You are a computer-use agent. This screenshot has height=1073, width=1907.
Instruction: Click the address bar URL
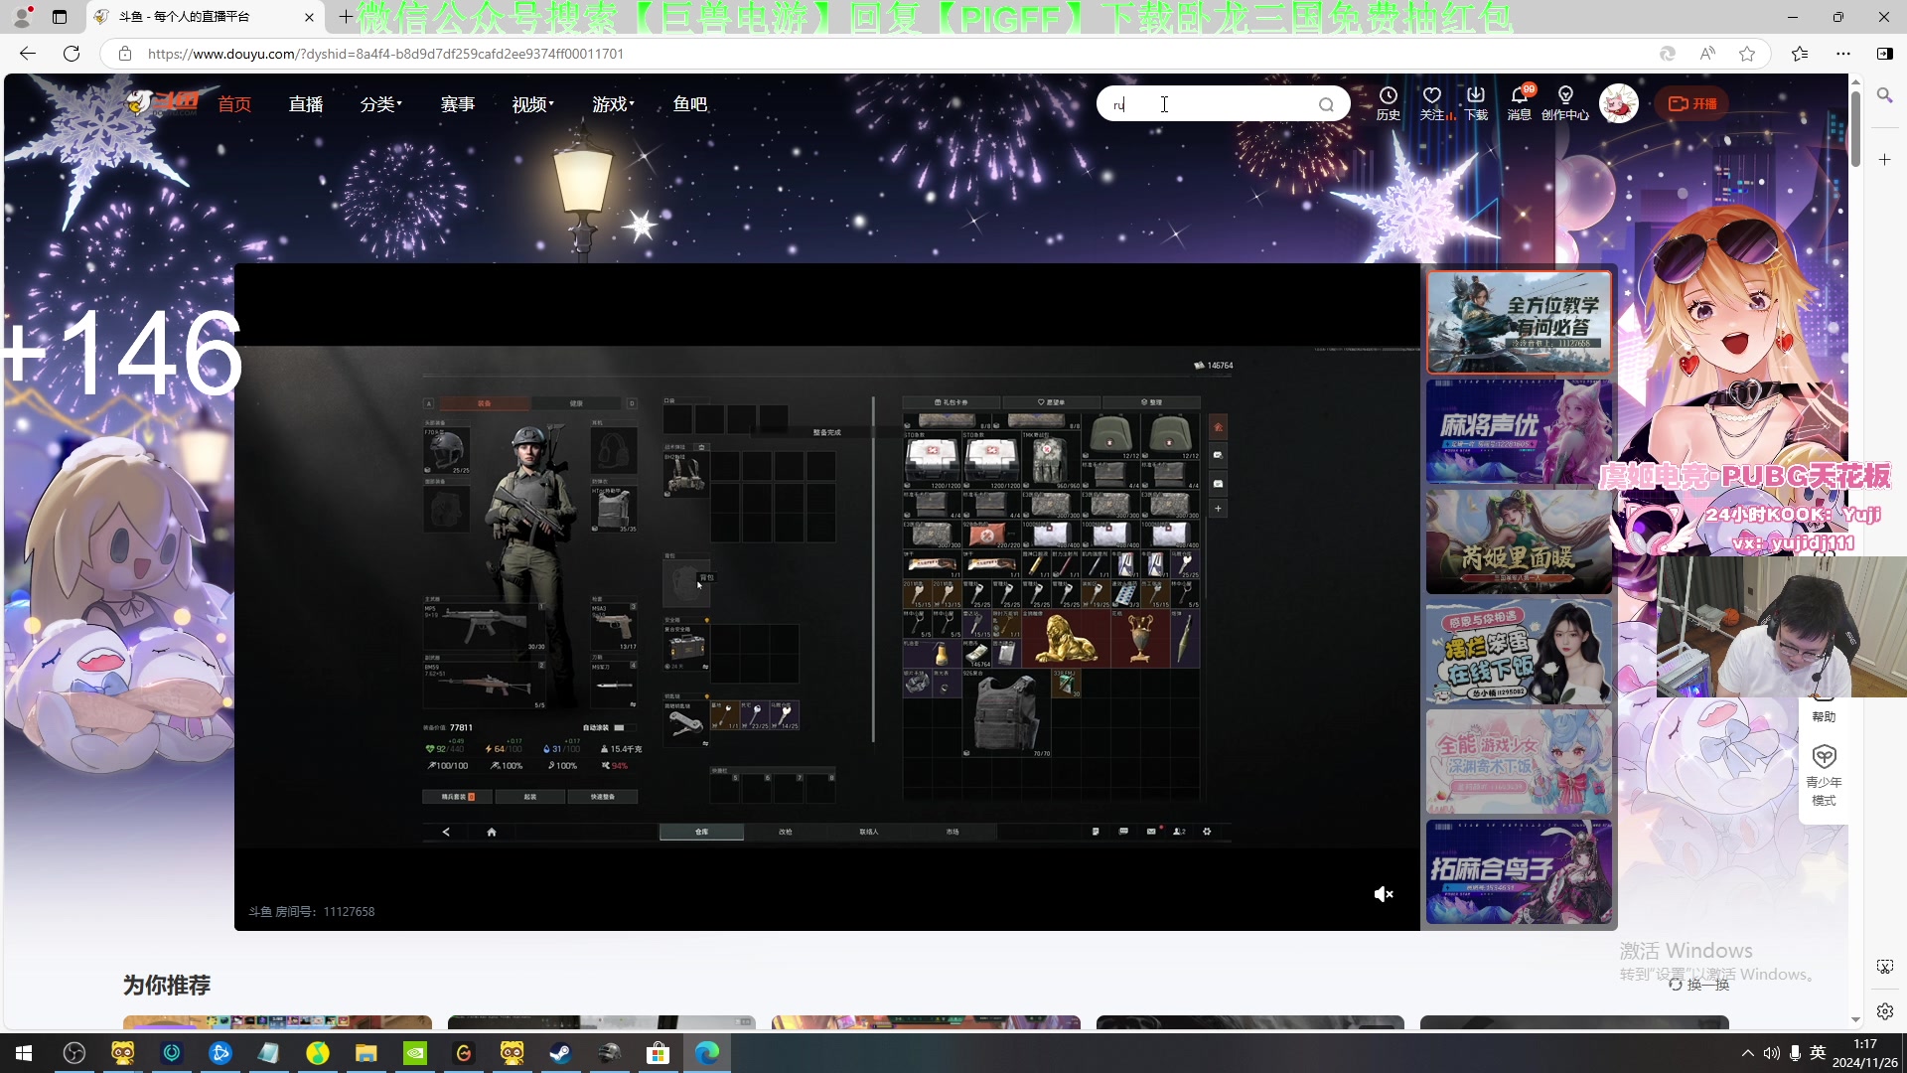coord(385,54)
